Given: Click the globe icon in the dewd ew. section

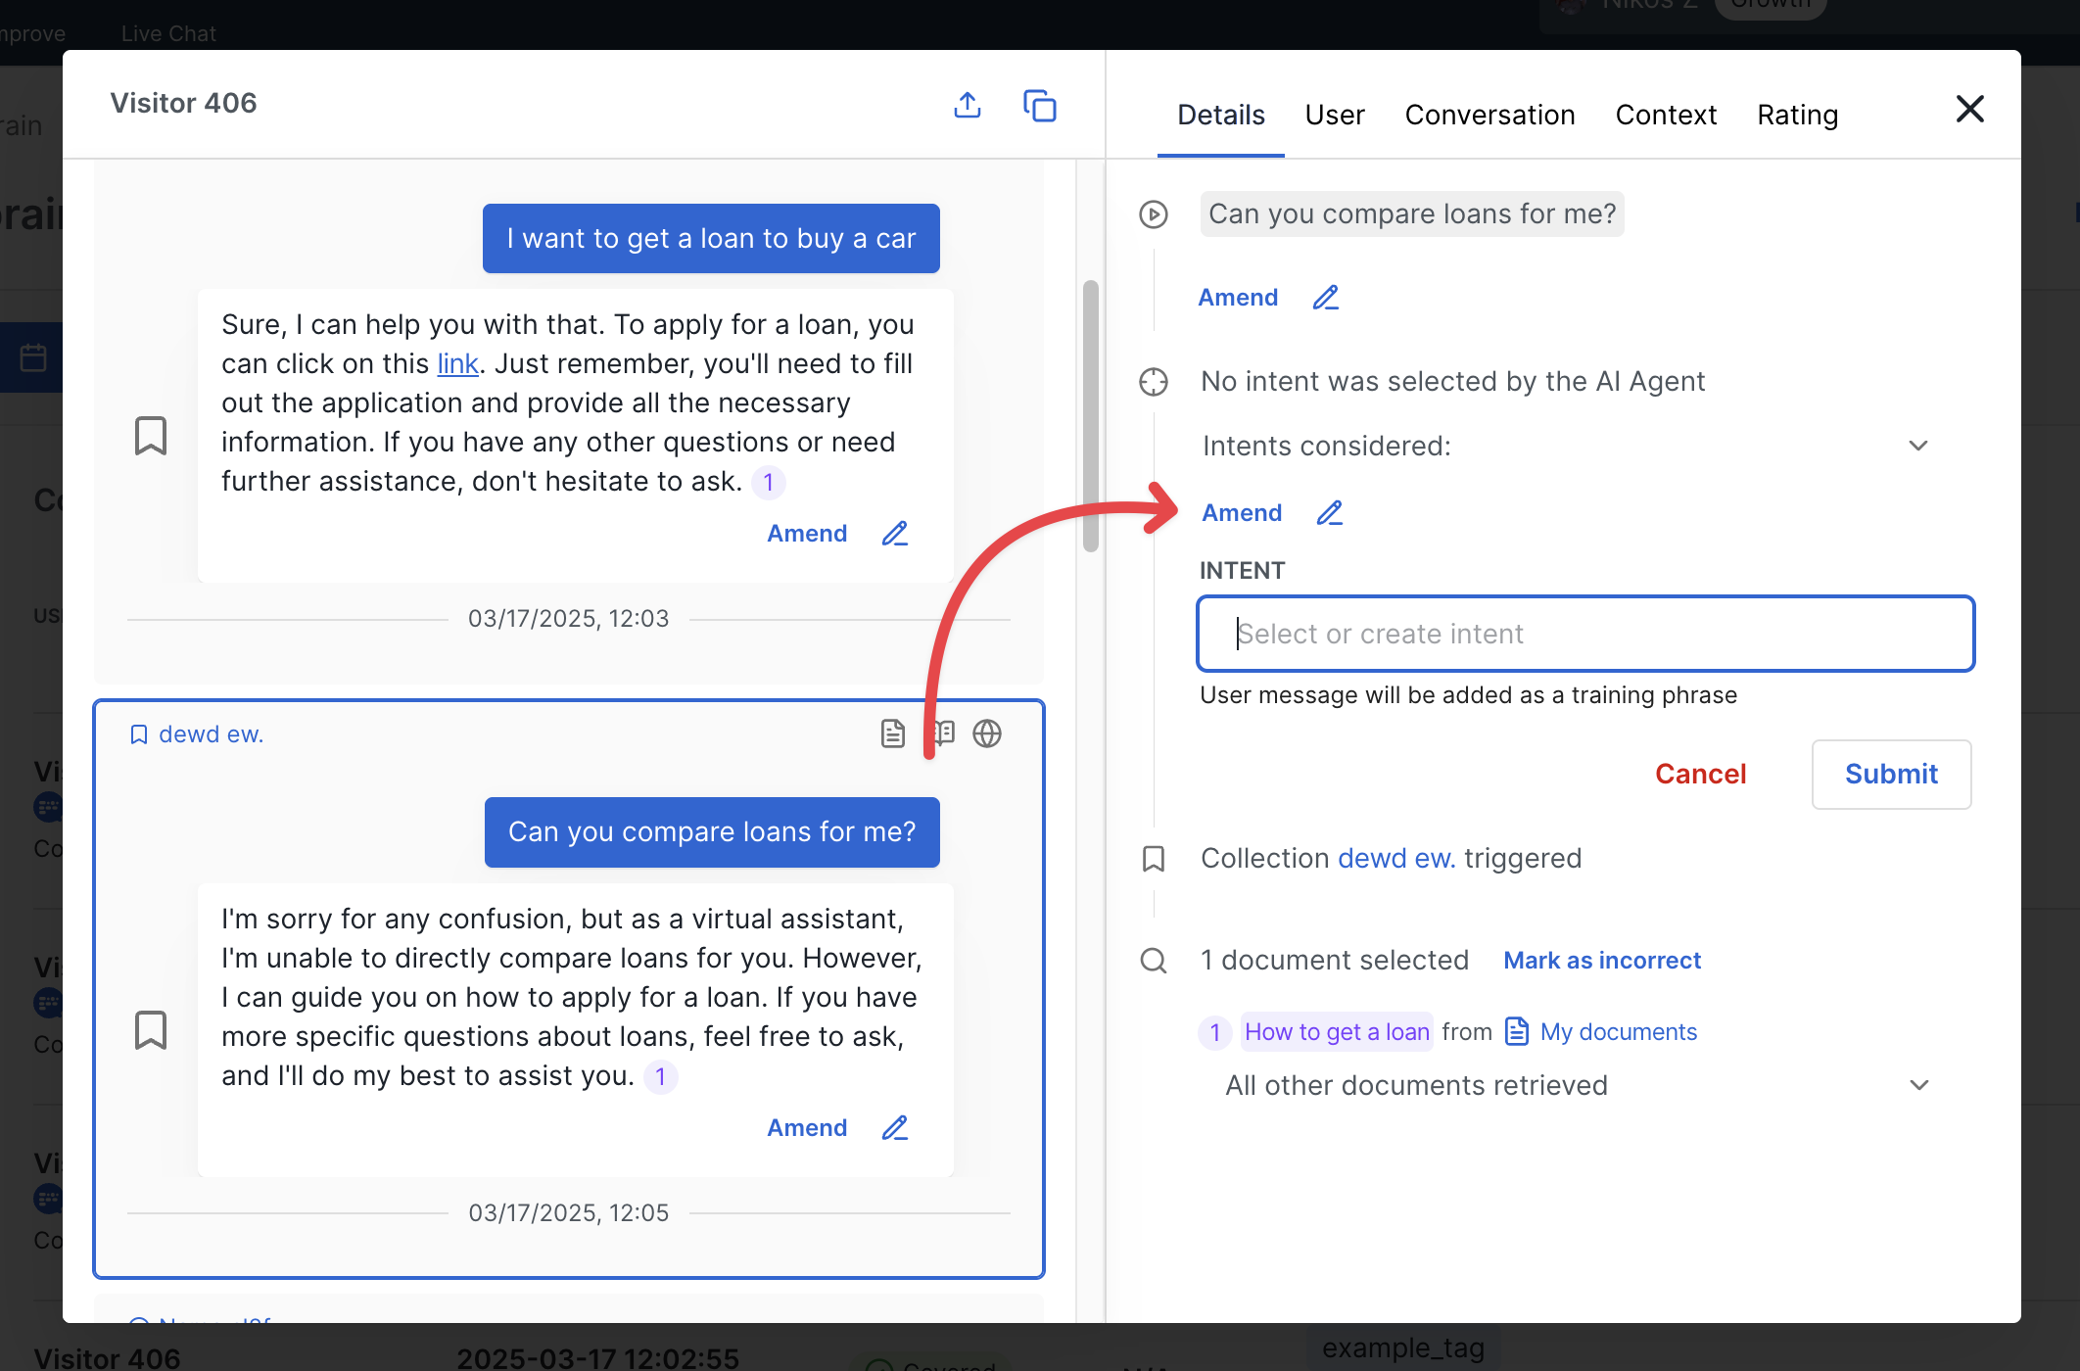Looking at the screenshot, I should coord(987,733).
